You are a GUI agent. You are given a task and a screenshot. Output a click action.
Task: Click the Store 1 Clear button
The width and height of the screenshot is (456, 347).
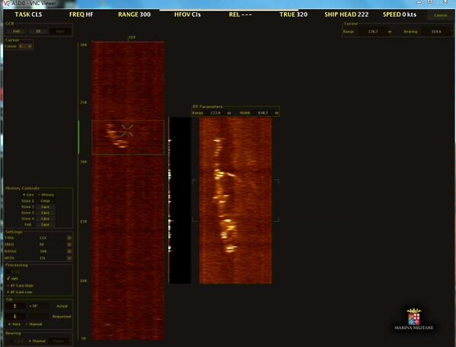click(45, 201)
